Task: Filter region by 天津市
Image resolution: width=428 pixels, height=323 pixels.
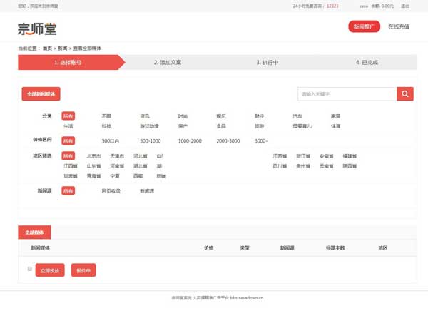Action: point(117,155)
